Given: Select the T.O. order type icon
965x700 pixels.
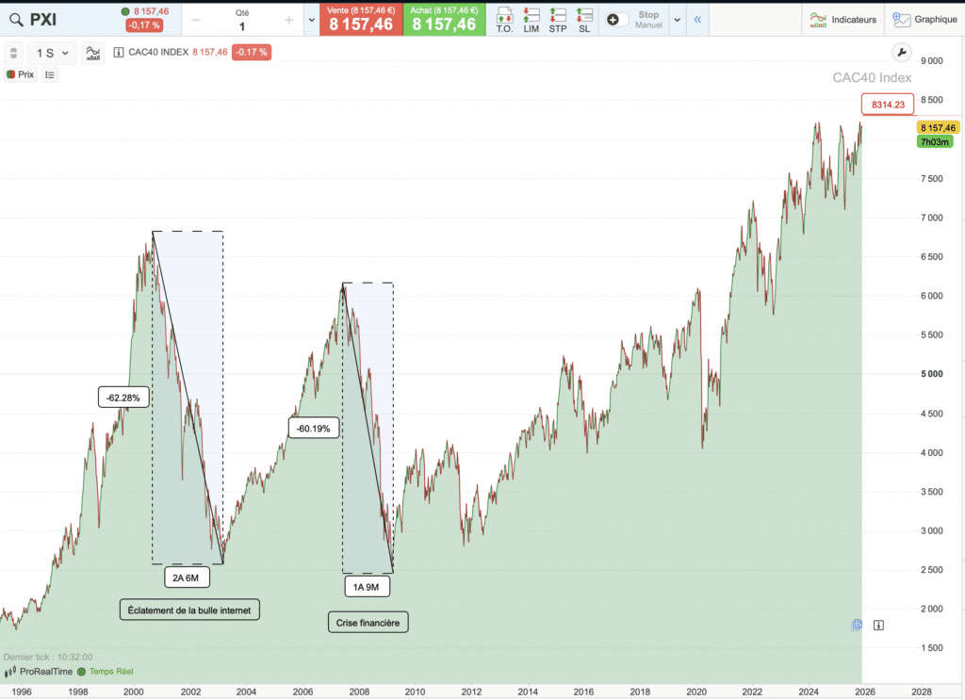Looking at the screenshot, I should click(x=504, y=19).
